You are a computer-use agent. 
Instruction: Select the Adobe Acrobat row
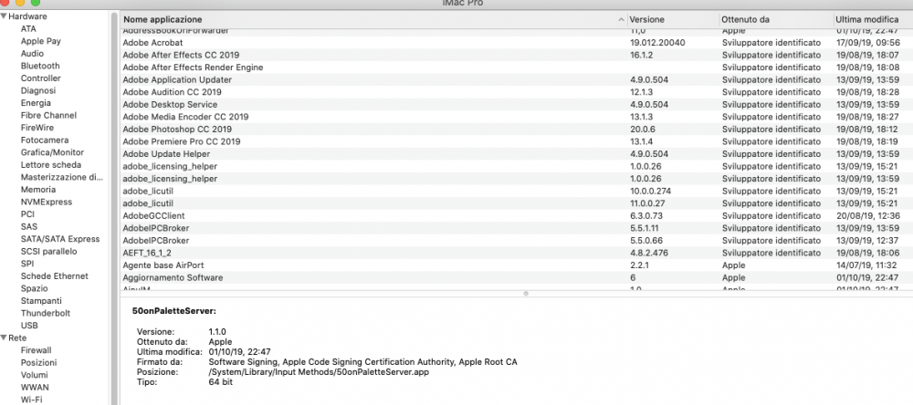point(516,43)
